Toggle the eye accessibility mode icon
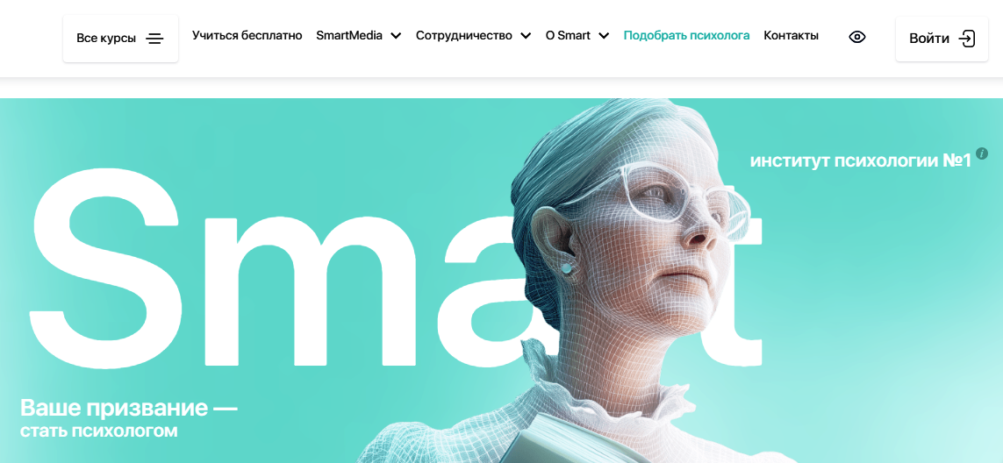The height and width of the screenshot is (463, 1003). pyautogui.click(x=857, y=37)
